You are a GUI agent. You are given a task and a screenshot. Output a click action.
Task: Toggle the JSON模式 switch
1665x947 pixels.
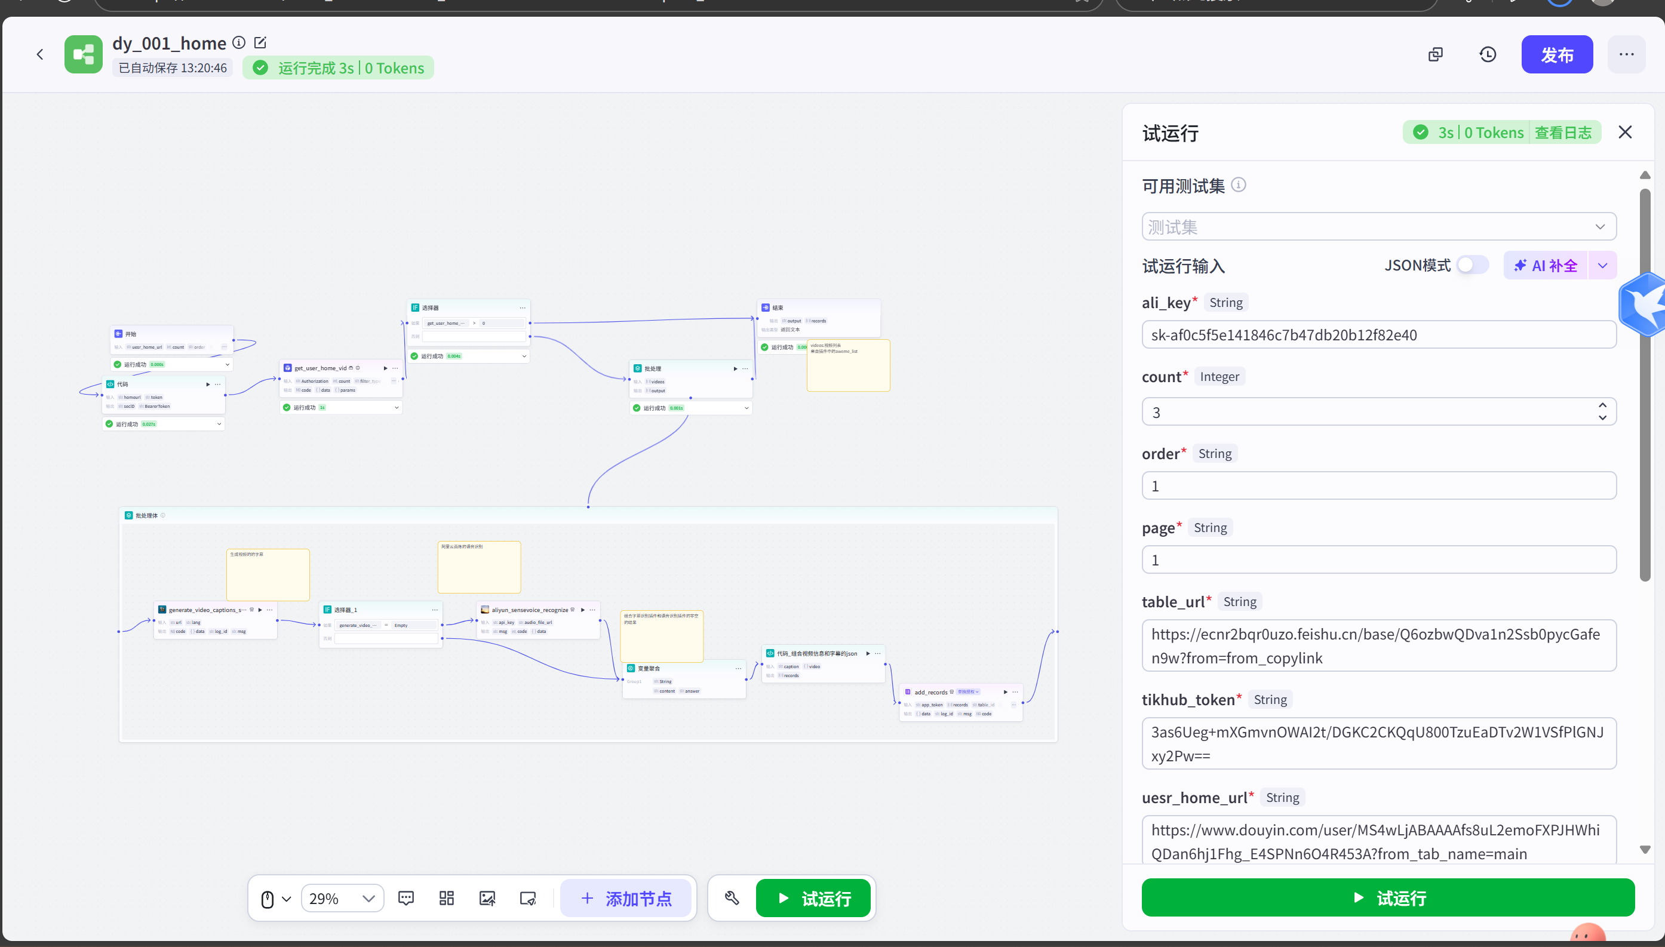pos(1472,265)
